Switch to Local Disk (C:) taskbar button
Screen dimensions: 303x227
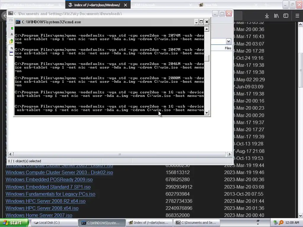click(x=54, y=223)
